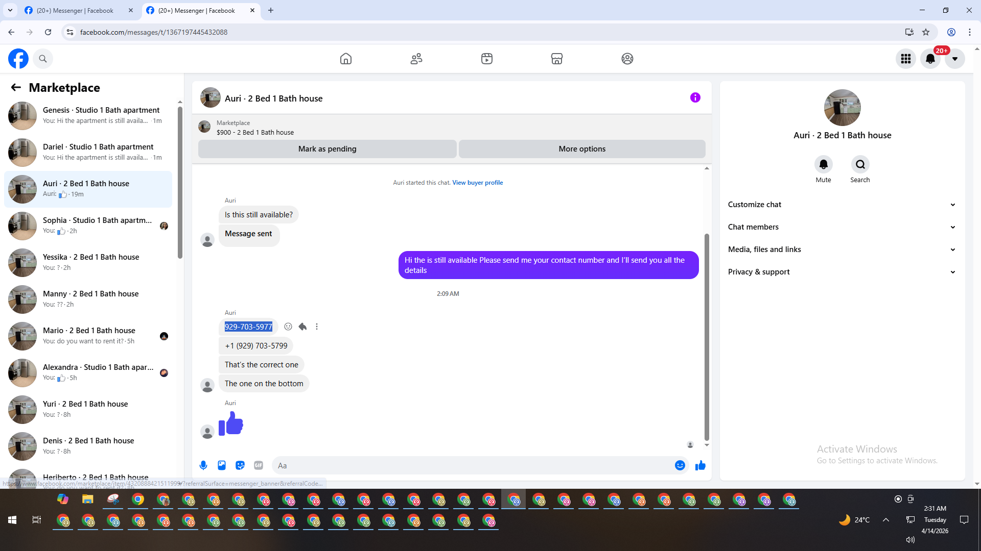The width and height of the screenshot is (981, 551).
Task: Send a thumbs-up like
Action: [x=700, y=465]
